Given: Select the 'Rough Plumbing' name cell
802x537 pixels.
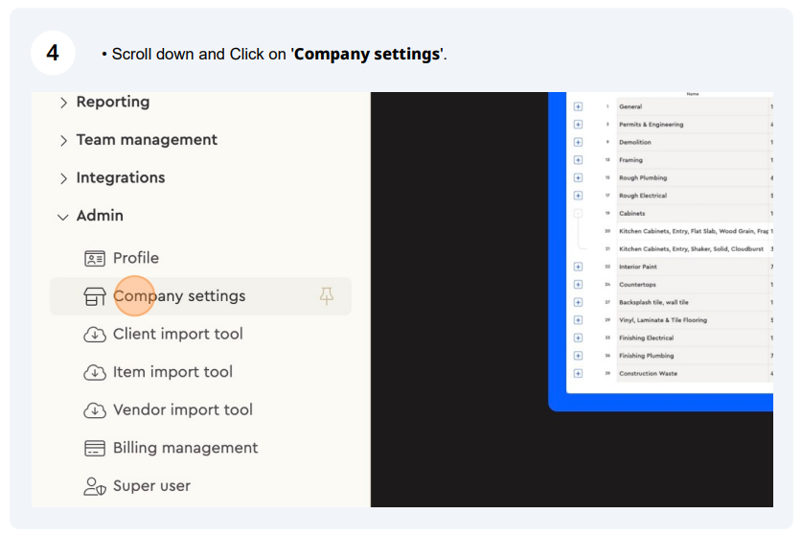Looking at the screenshot, I should (693, 177).
